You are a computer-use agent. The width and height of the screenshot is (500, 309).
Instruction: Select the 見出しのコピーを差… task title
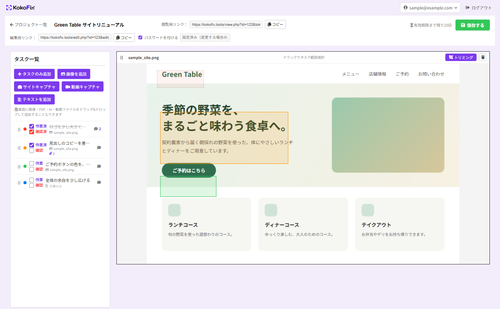(x=69, y=143)
